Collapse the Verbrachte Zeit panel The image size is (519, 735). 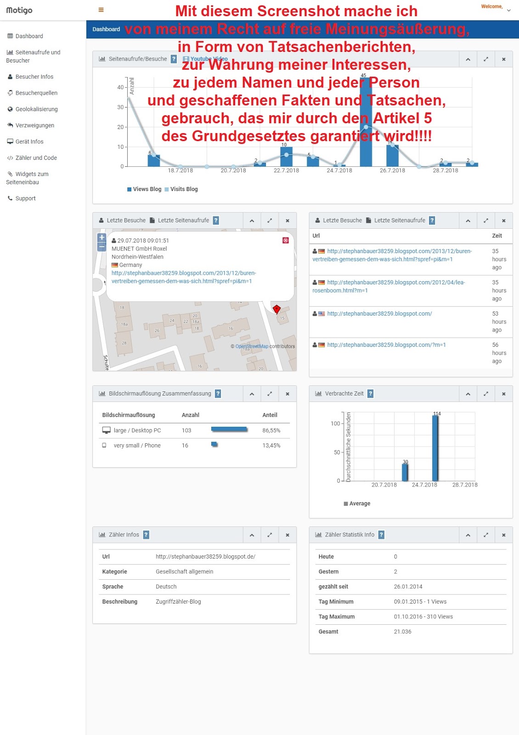point(468,394)
